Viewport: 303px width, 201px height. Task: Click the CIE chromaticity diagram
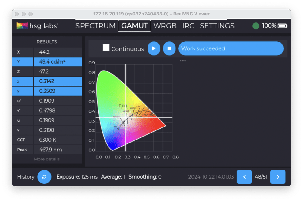(134, 108)
